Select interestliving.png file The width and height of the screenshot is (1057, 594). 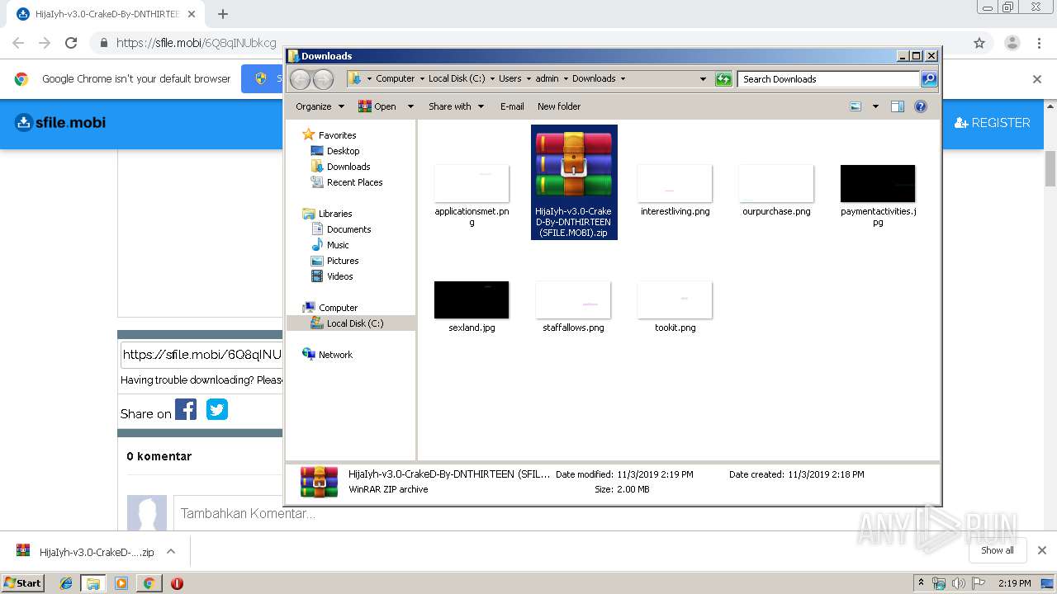(675, 191)
